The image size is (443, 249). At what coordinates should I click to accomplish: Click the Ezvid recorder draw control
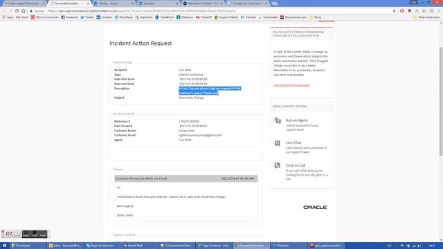[43, 234]
